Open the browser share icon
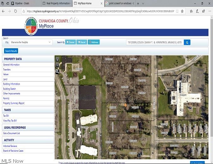Viewport: 213px width, 164px height. (x=203, y=11)
